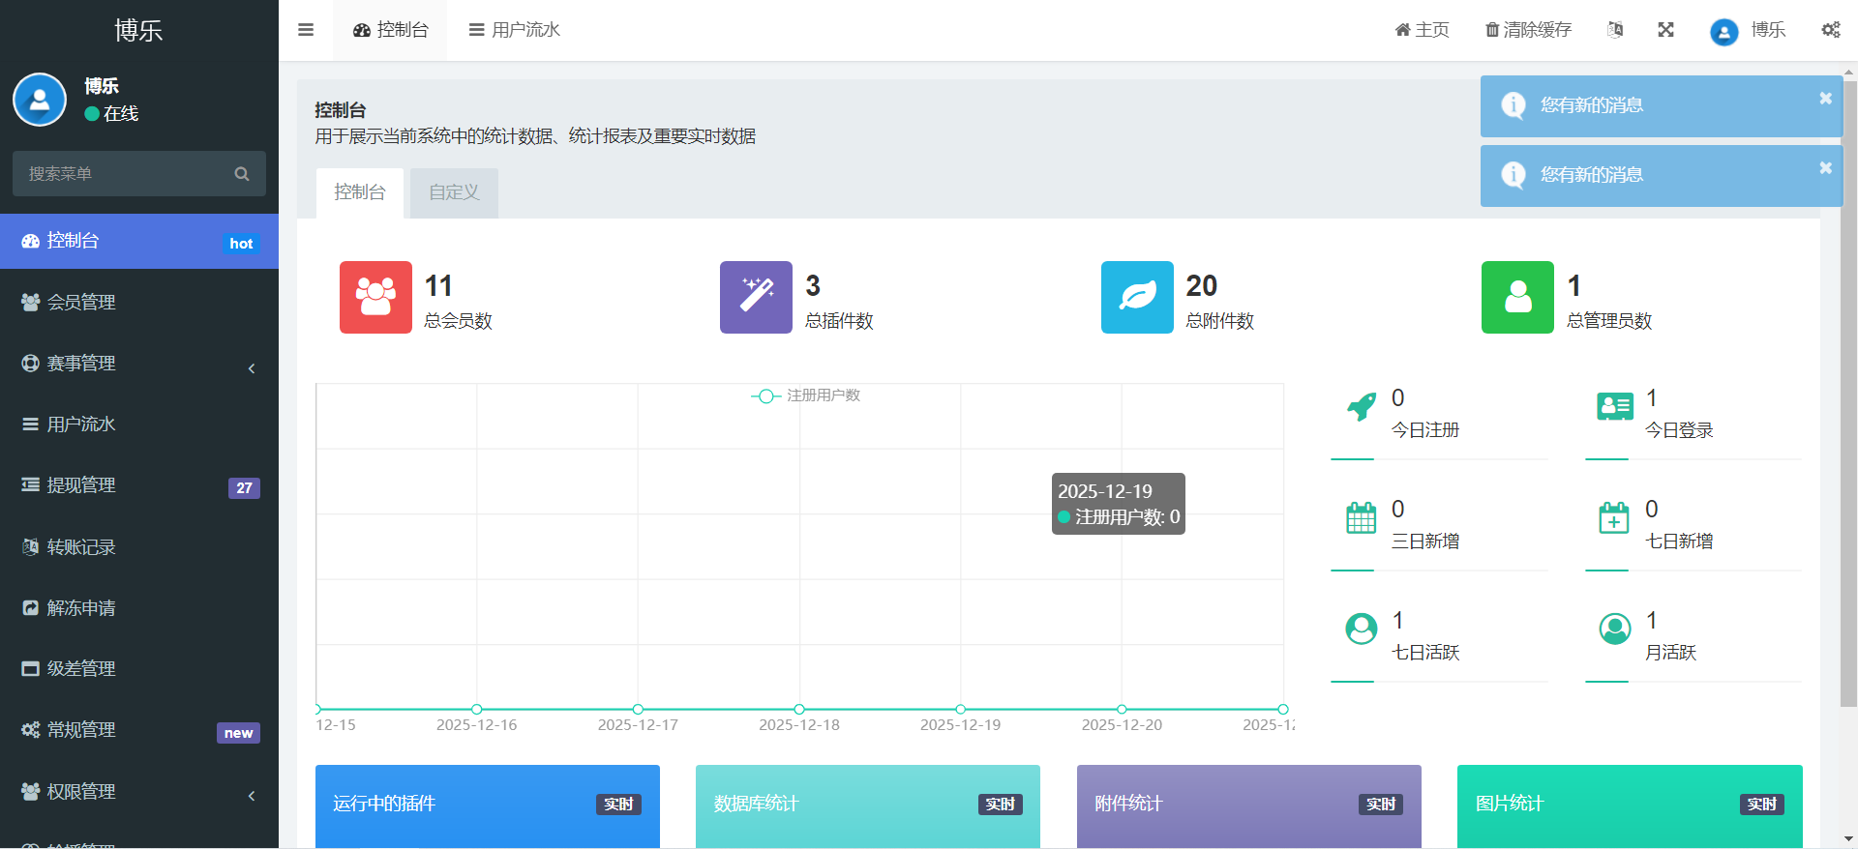1858x849 pixels.
Task: Go to 主页 home link
Action: [x=1422, y=30]
